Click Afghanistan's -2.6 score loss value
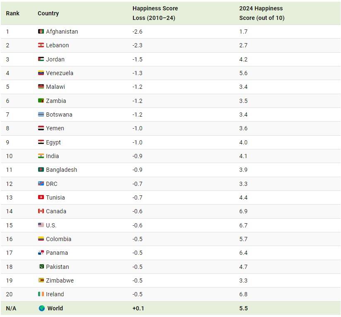The image size is (341, 317). click(x=137, y=32)
